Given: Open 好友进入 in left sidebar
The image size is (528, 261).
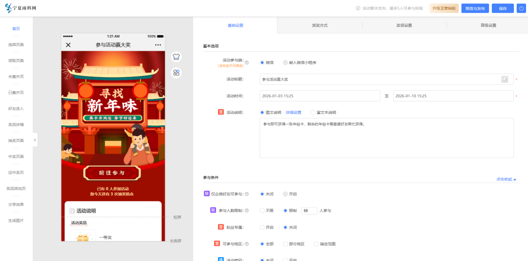Looking at the screenshot, I should coord(16,108).
